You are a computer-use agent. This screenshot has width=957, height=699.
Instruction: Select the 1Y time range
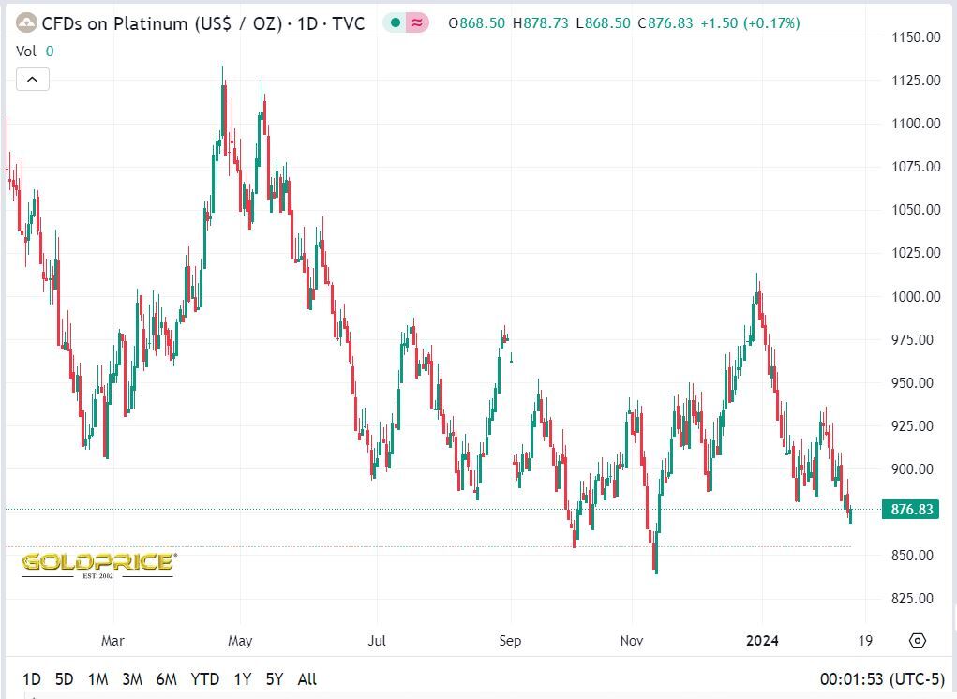point(243,679)
